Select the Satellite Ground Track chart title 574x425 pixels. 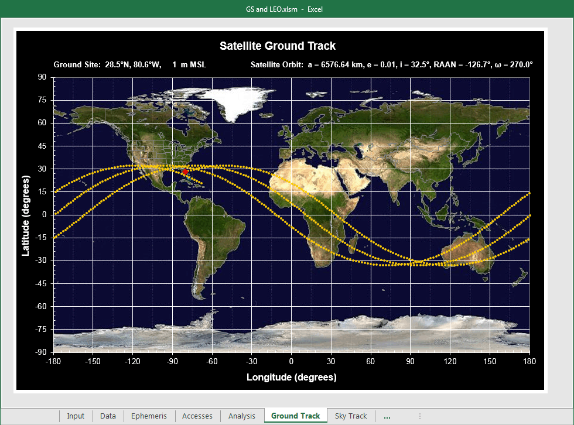point(278,46)
